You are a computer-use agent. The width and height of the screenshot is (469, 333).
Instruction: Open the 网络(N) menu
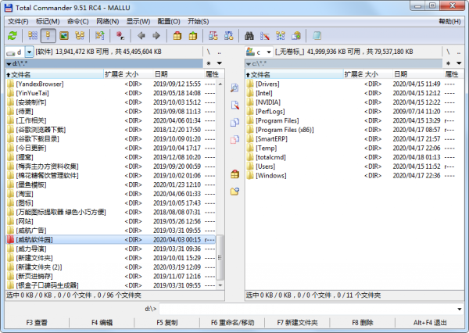pyautogui.click(x=108, y=22)
